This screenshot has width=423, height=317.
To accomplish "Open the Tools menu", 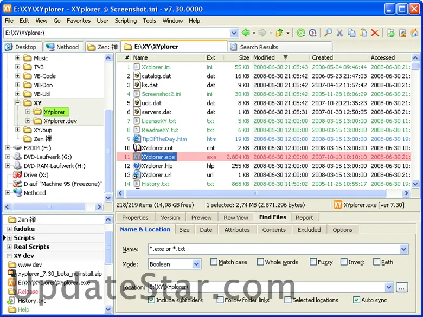I will click(x=150, y=21).
